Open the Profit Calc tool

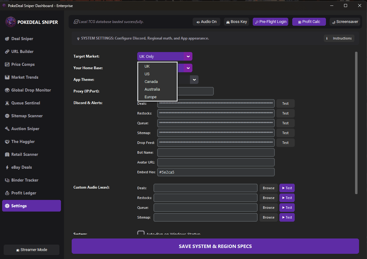tap(309, 22)
